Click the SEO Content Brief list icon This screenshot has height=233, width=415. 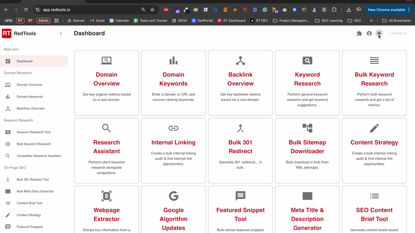[x=374, y=196]
